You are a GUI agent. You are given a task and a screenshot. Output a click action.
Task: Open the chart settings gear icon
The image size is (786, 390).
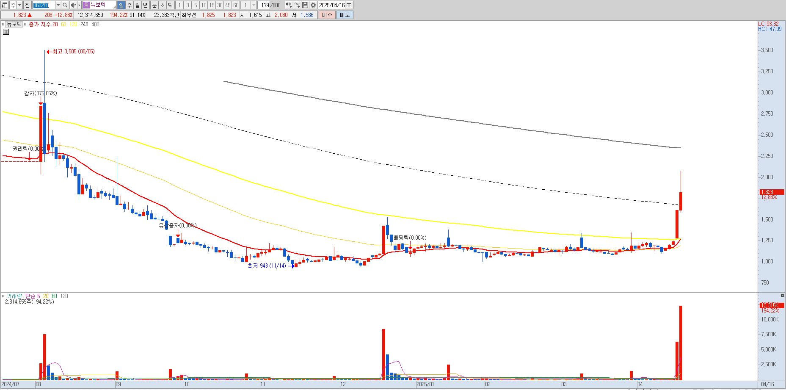click(x=313, y=5)
